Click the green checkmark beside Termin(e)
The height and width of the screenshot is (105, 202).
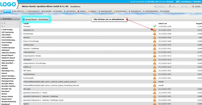[x=154, y=26]
